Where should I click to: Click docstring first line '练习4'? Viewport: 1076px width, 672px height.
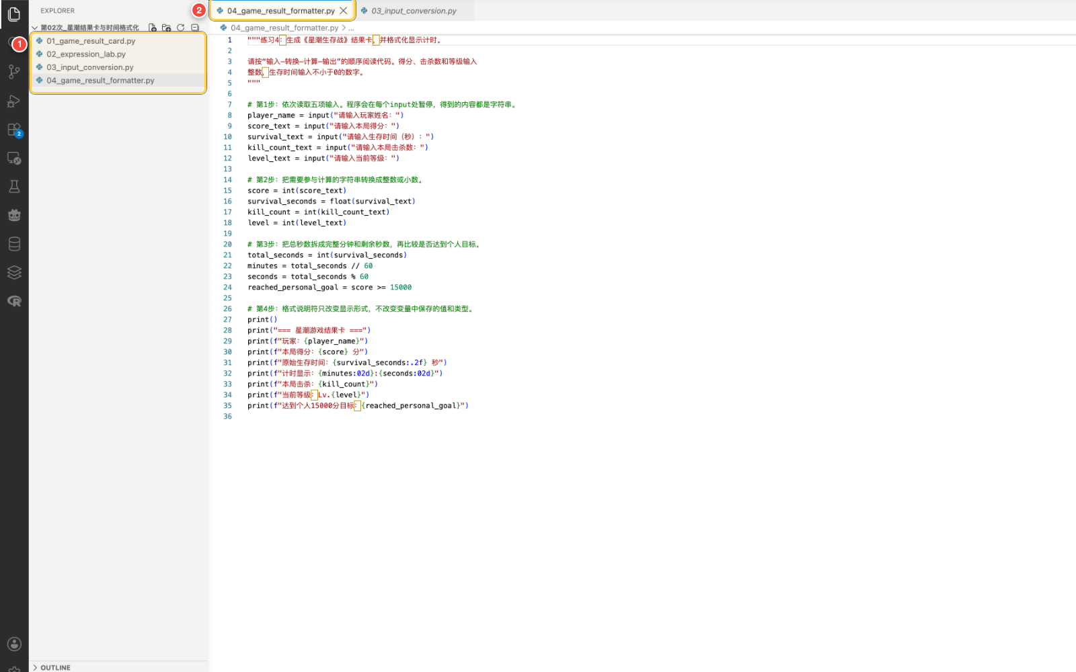tap(346, 40)
